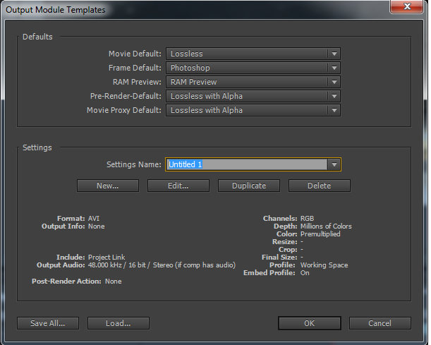Click the Depth value Millions of Colors
The width and height of the screenshot is (431, 345).
coord(326,226)
